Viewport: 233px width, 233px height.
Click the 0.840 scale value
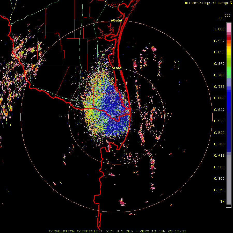(x=219, y=64)
